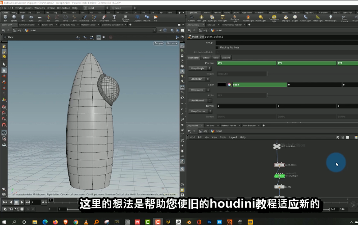Select the Line shelf tool

click(57, 18)
